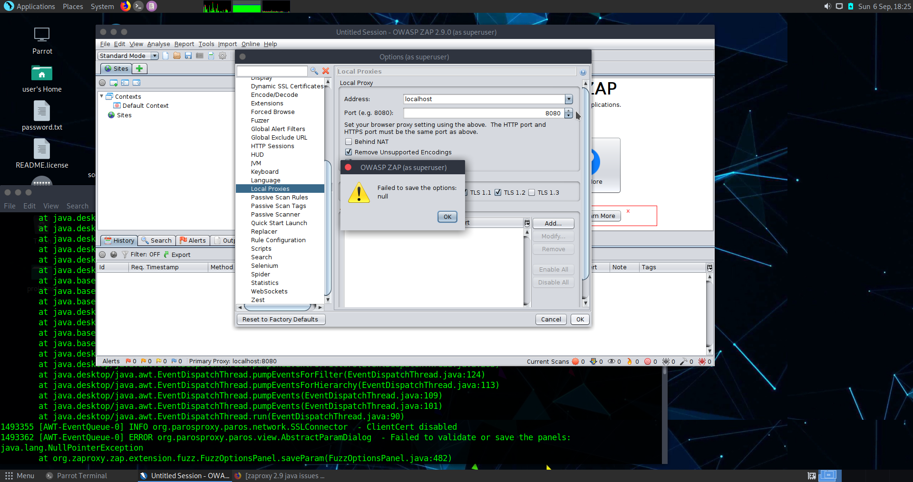This screenshot has width=913, height=482.
Task: Persist the session using the save disk icon
Action: [x=188, y=56]
